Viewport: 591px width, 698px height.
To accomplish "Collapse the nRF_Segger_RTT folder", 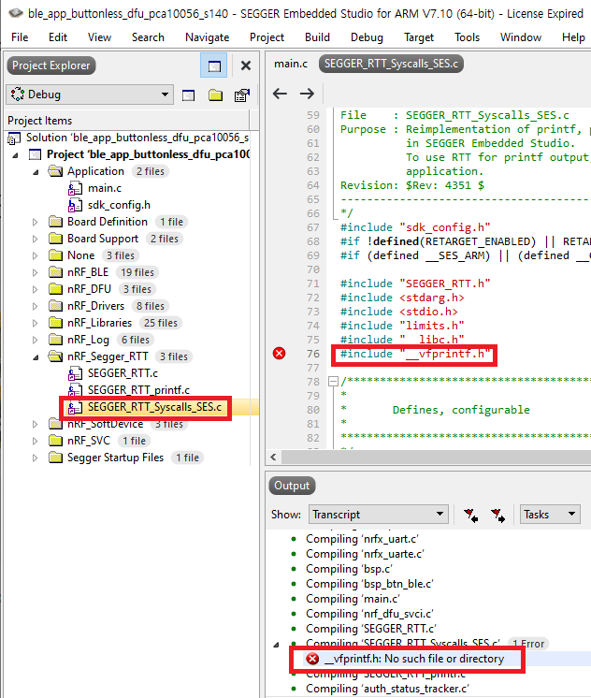I will 36,357.
